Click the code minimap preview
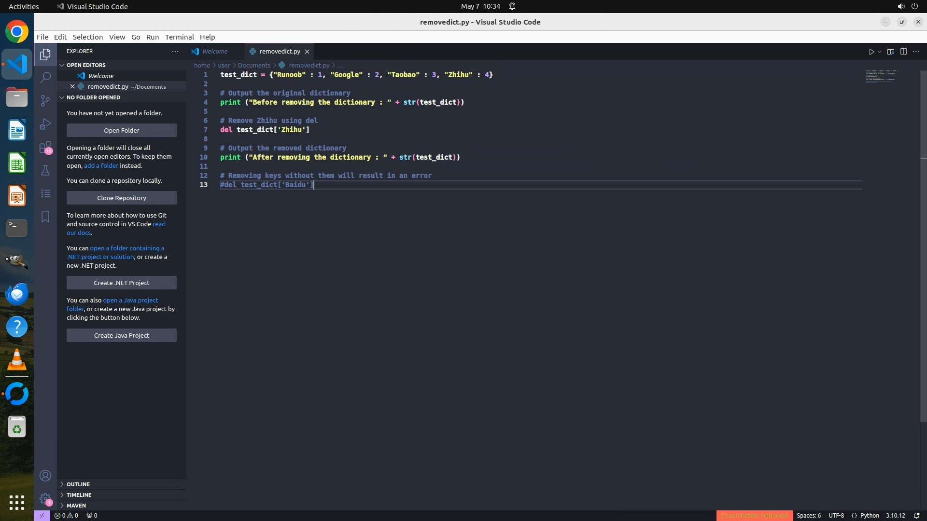 pyautogui.click(x=882, y=76)
